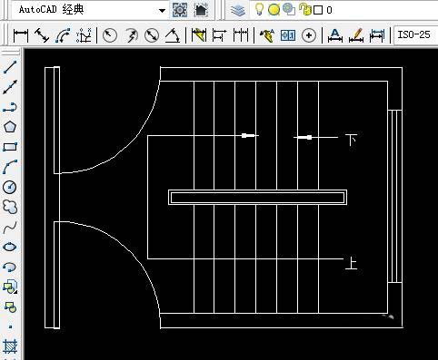Activate the Dimension Edit tool
438x360 pixels.
click(x=335, y=35)
